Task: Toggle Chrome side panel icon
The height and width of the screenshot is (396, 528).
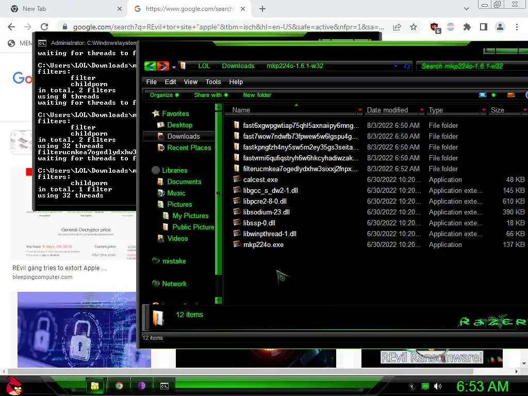Action: [x=484, y=27]
